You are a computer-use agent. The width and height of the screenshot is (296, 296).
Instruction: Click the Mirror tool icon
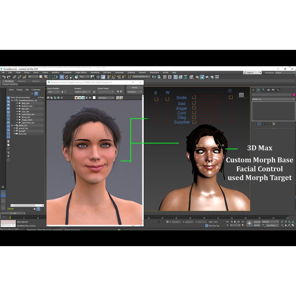154,77
